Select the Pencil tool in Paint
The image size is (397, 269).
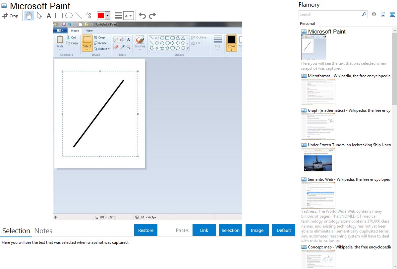pyautogui.click(x=116, y=39)
